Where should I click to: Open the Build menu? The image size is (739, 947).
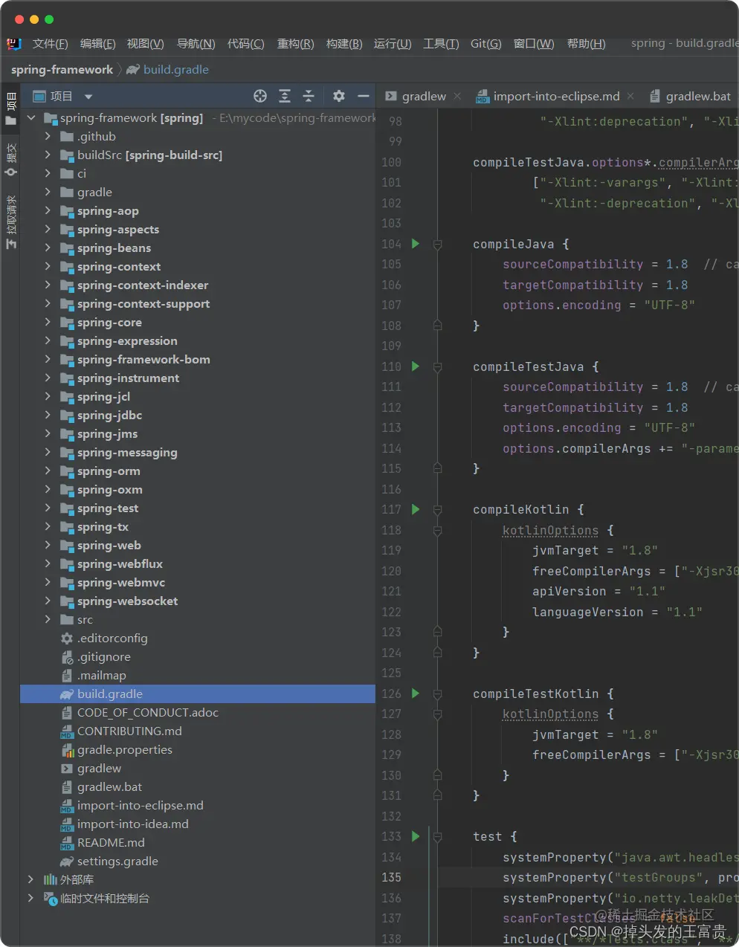tap(344, 44)
